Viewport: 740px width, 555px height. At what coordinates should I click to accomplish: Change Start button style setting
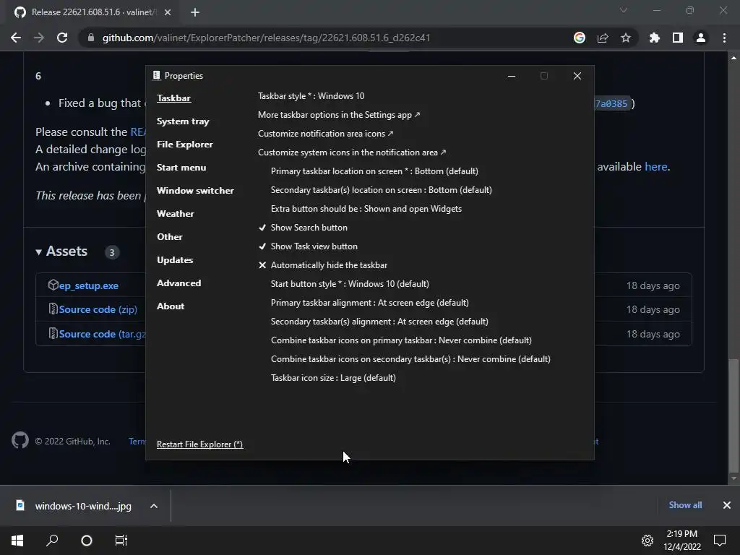[x=350, y=284]
